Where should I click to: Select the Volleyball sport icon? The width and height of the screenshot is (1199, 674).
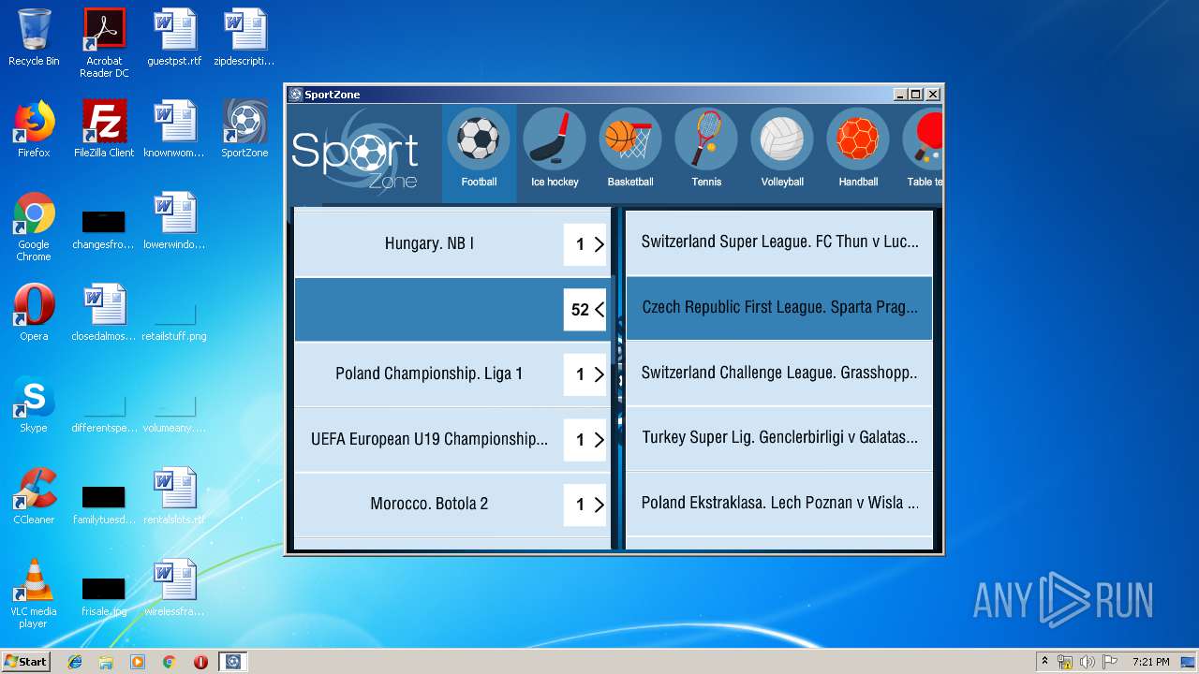[x=782, y=139]
